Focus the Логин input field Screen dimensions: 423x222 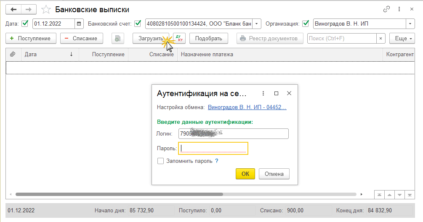pos(233,134)
